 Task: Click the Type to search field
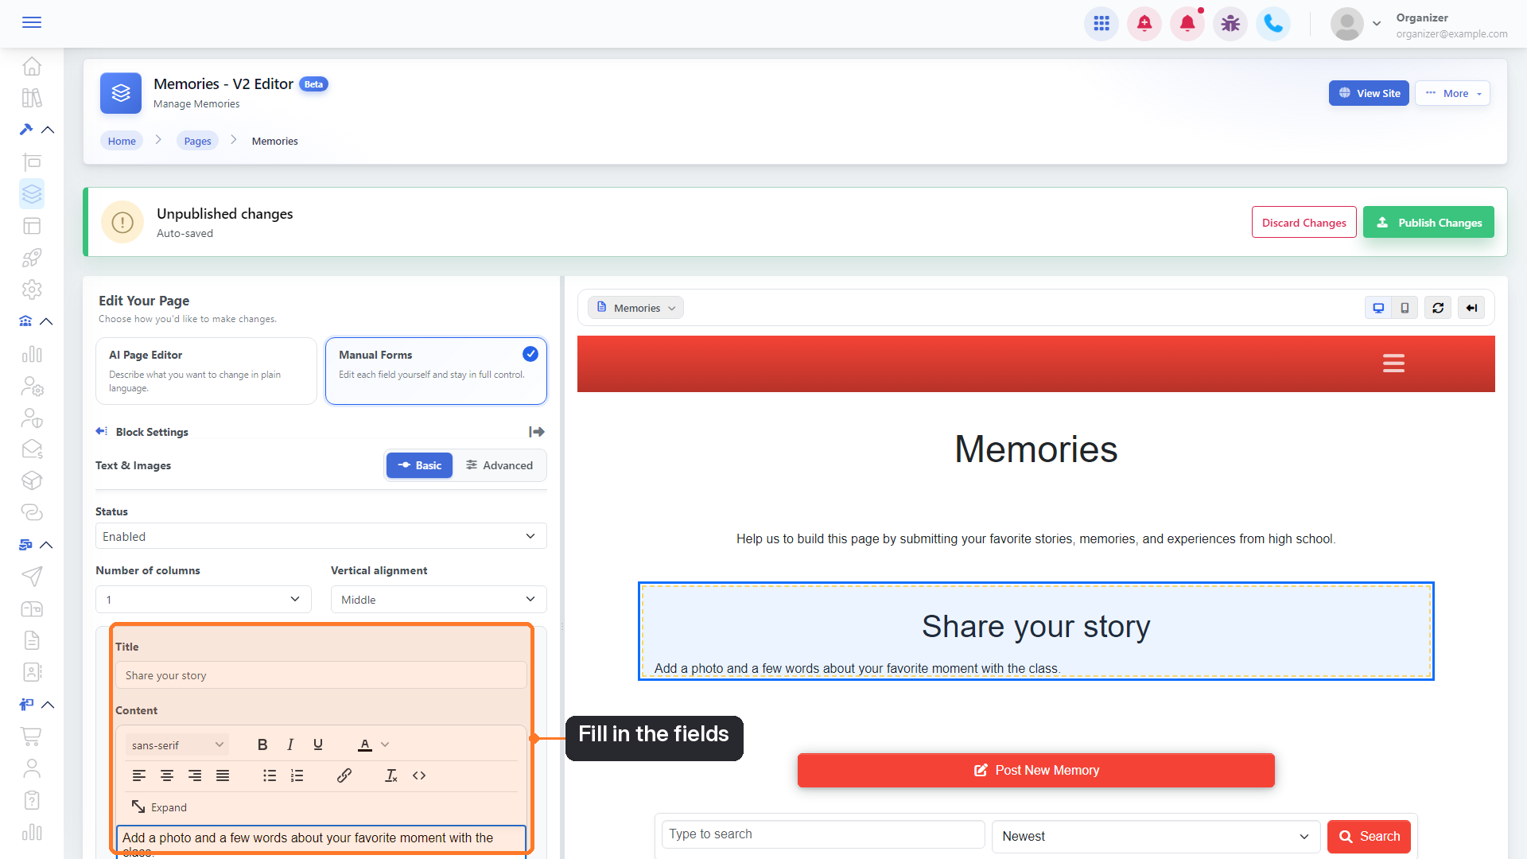[x=823, y=834]
